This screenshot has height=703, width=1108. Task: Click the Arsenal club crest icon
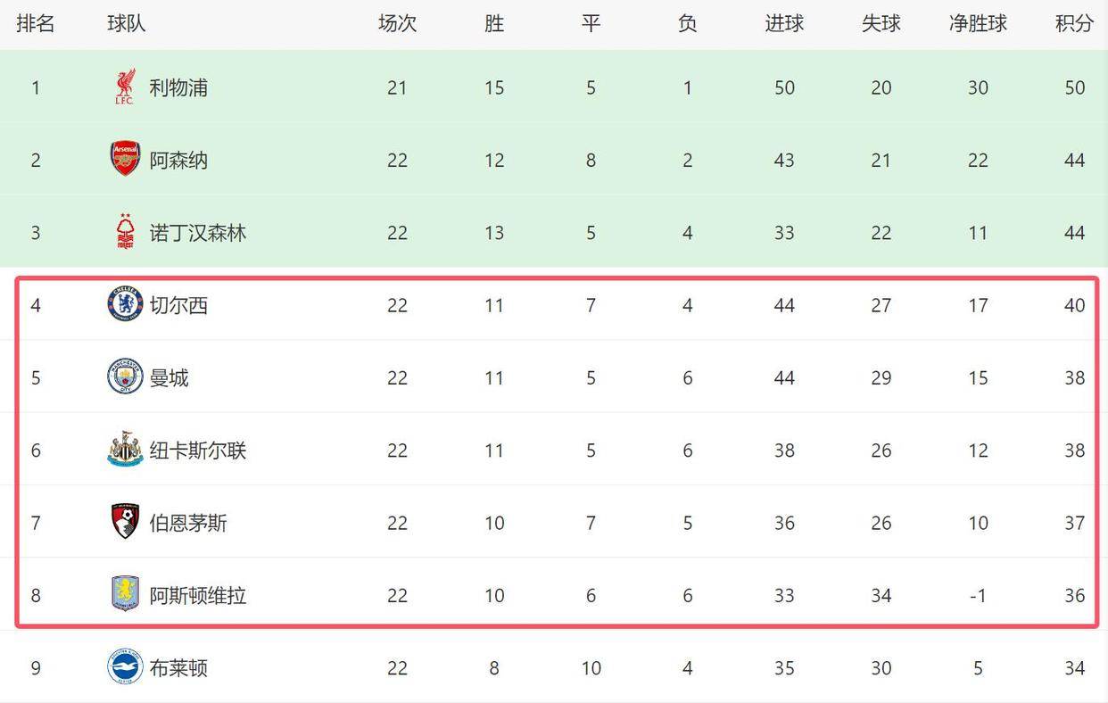[x=125, y=159]
